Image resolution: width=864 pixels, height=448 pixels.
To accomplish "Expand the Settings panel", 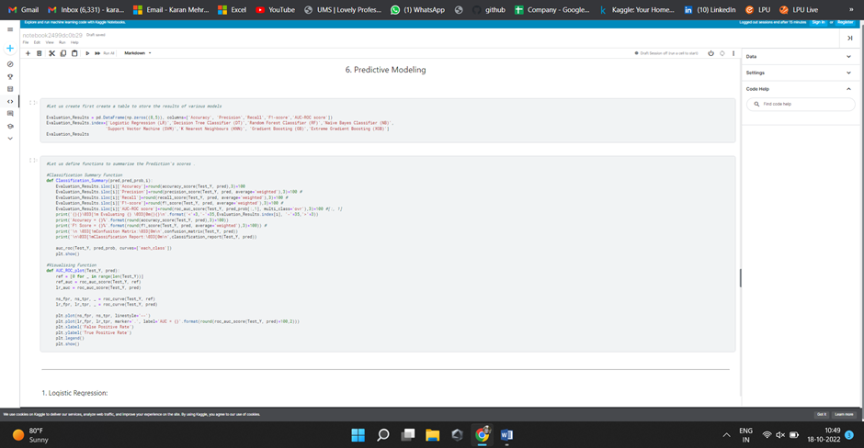I will coord(799,73).
